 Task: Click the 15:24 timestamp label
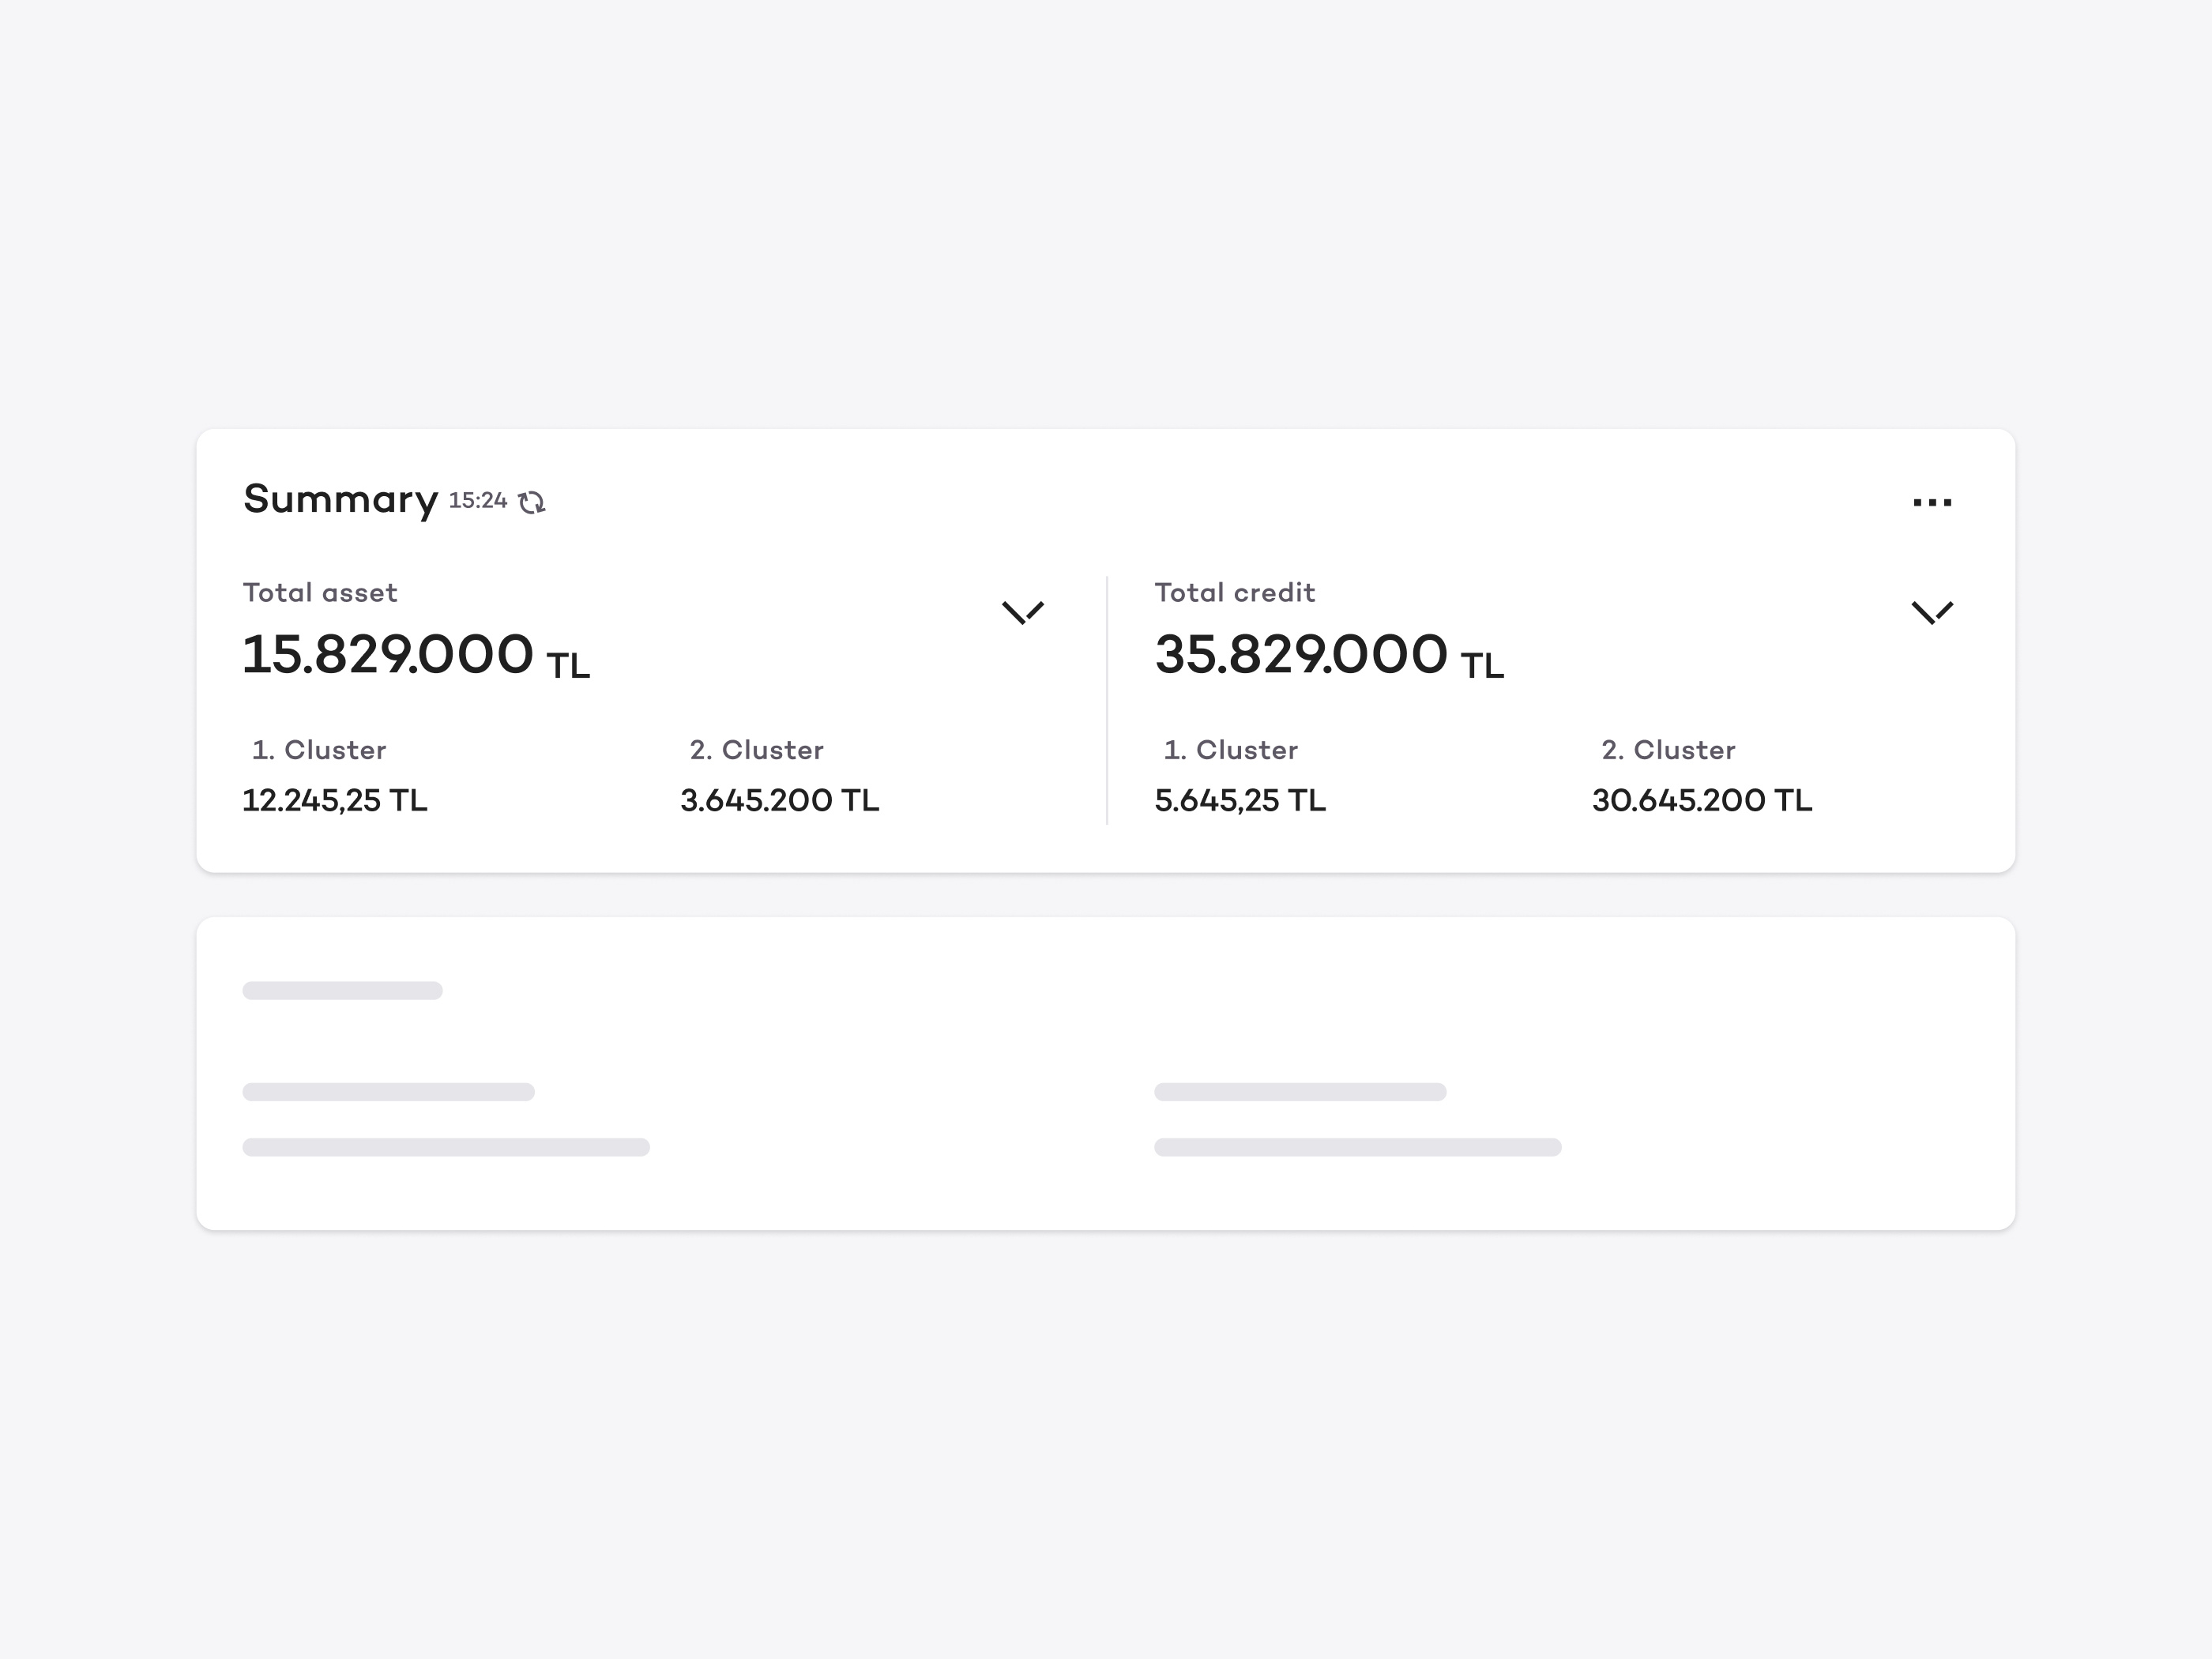(x=477, y=500)
